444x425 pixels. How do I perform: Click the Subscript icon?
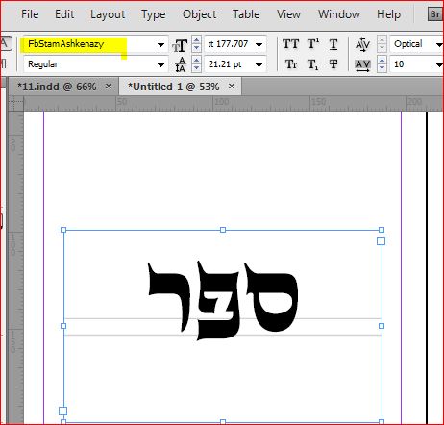(313, 64)
